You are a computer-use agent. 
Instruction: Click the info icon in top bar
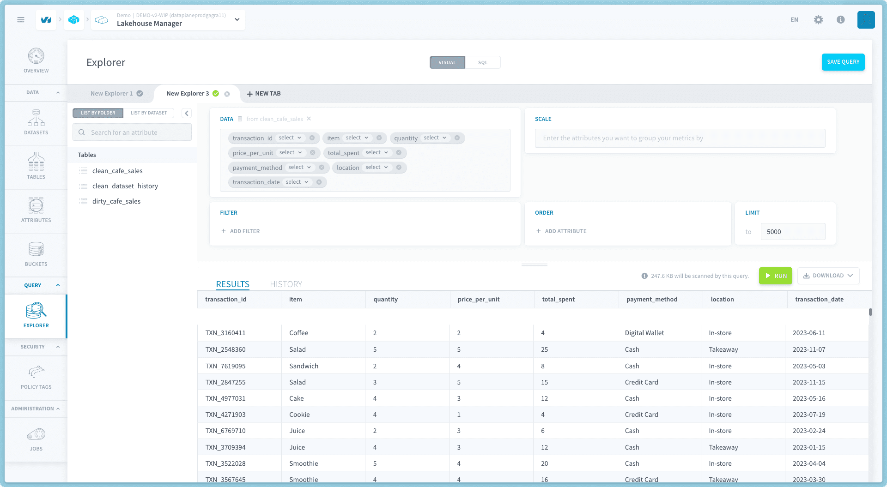[x=841, y=20]
